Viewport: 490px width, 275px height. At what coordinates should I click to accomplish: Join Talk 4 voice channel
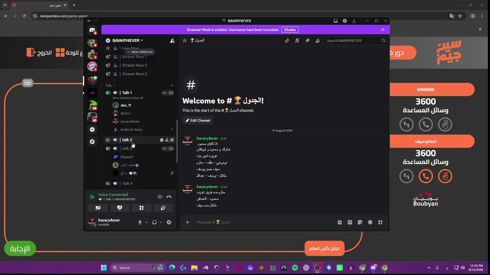pyautogui.click(x=139, y=183)
